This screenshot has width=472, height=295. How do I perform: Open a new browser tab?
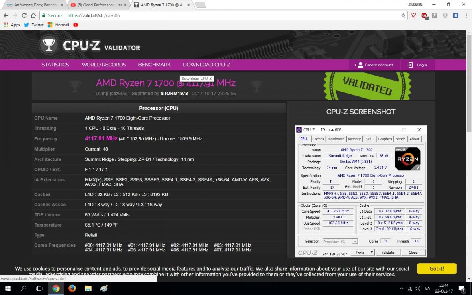click(200, 5)
